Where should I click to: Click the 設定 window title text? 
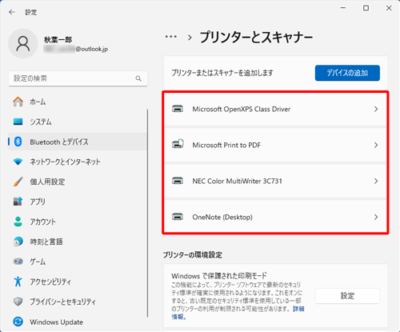tap(31, 12)
